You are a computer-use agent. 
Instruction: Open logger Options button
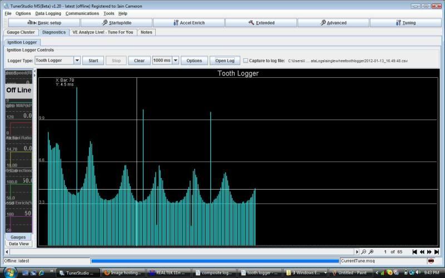coord(194,61)
